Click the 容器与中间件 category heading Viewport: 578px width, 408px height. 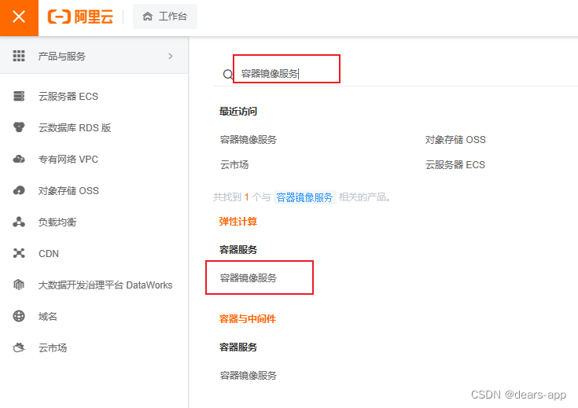248,319
